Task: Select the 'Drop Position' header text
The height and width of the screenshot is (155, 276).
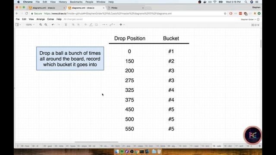Action: [x=130, y=38]
